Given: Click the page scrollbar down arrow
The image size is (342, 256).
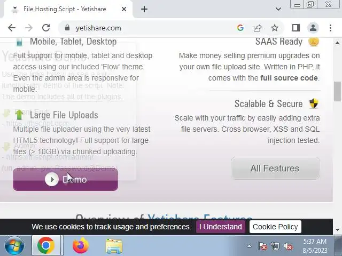Looking at the screenshot, I should click(337, 230).
